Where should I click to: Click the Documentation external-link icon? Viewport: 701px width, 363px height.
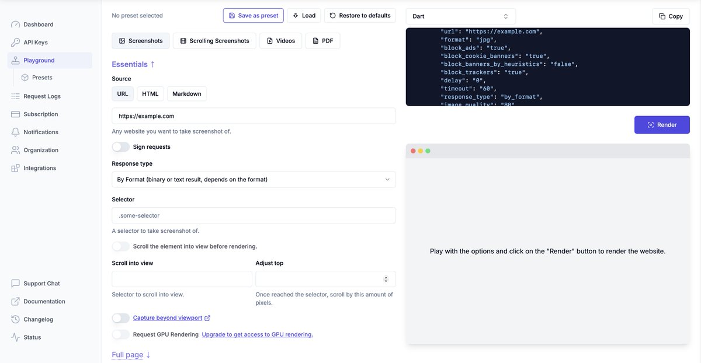15,302
